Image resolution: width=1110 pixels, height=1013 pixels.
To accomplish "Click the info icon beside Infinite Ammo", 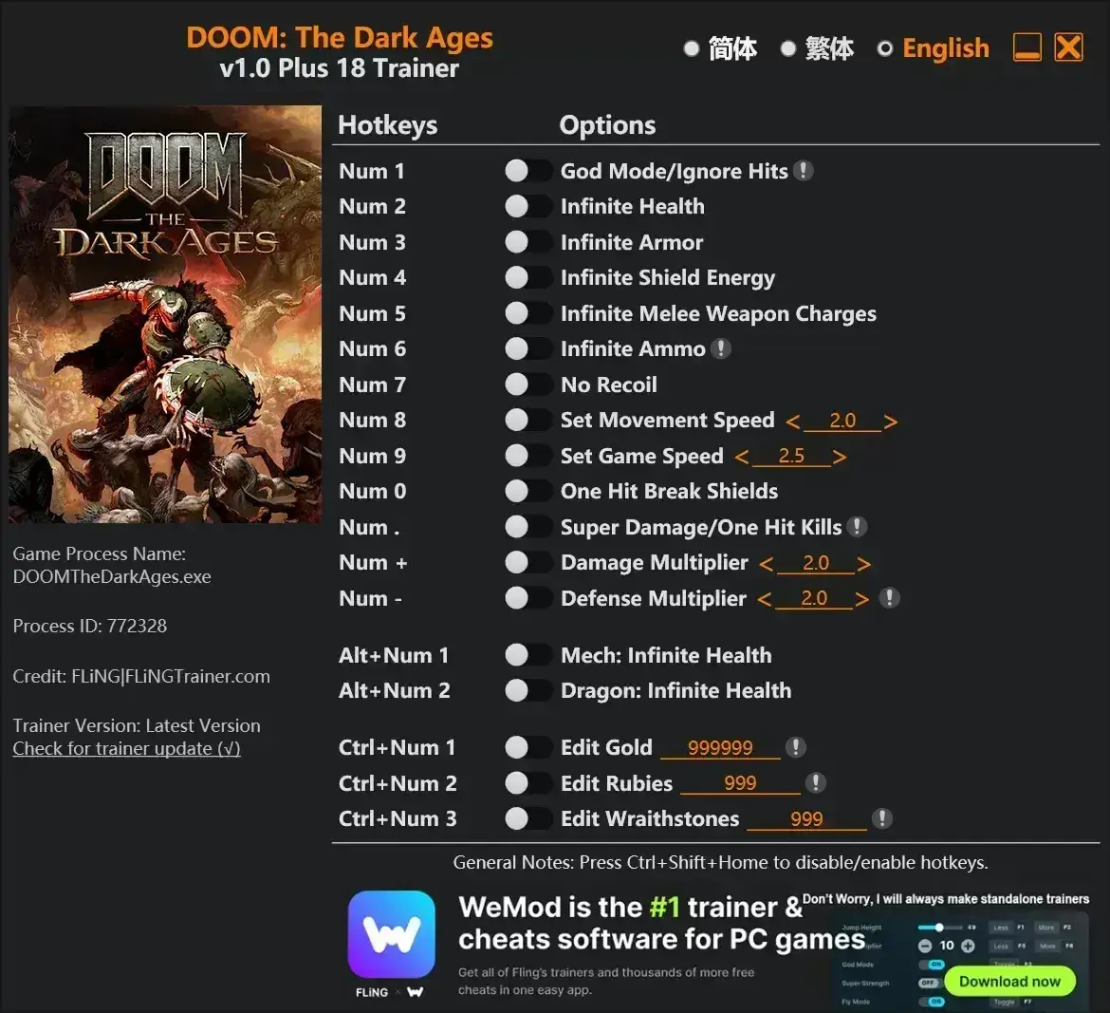I will pos(721,348).
